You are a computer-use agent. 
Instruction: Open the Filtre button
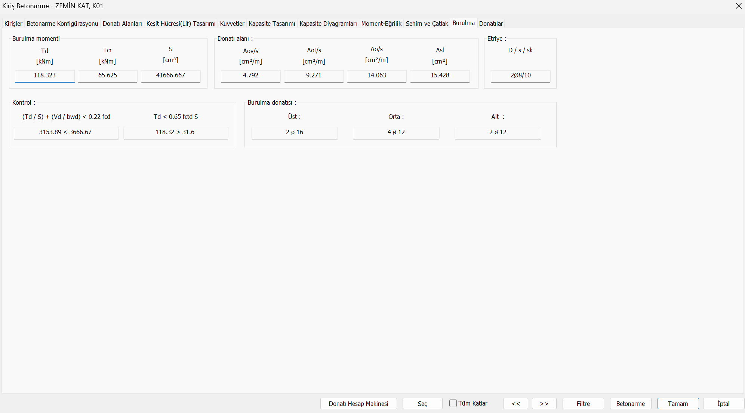(583, 404)
